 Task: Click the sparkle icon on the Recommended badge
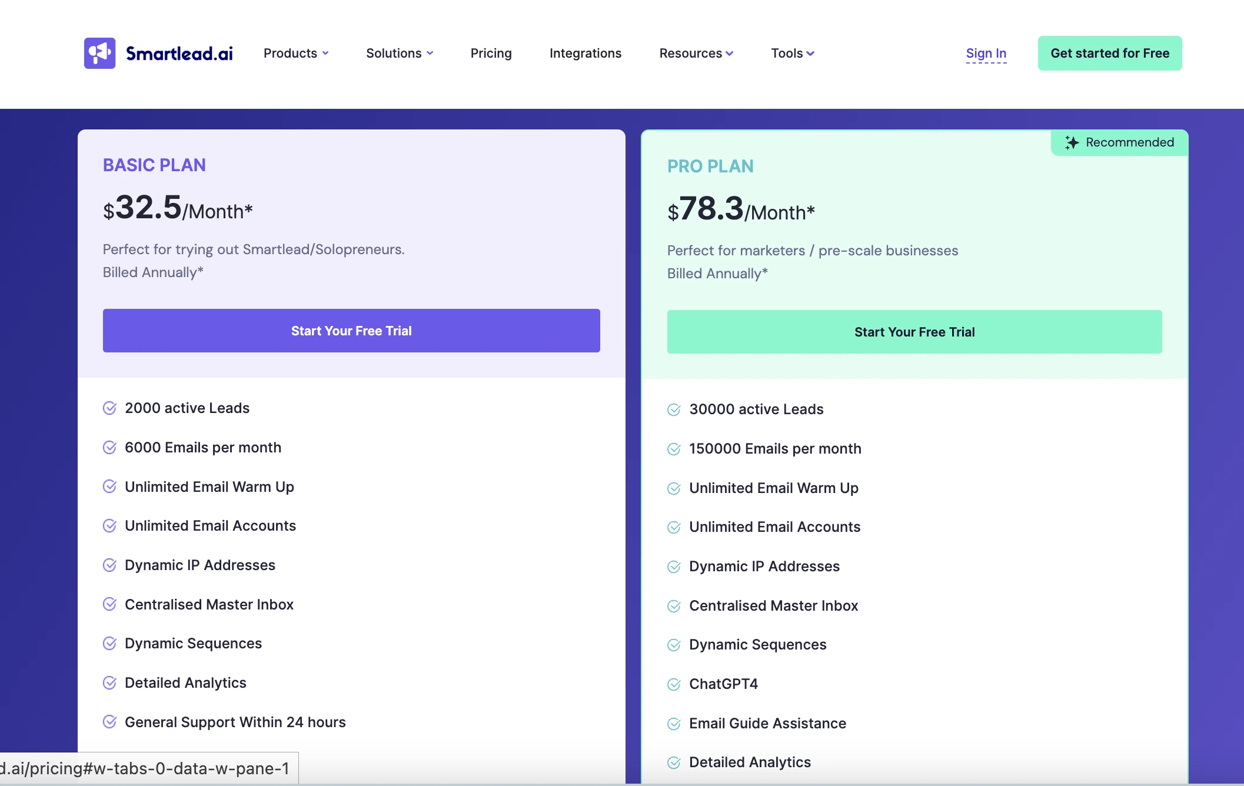click(1072, 142)
